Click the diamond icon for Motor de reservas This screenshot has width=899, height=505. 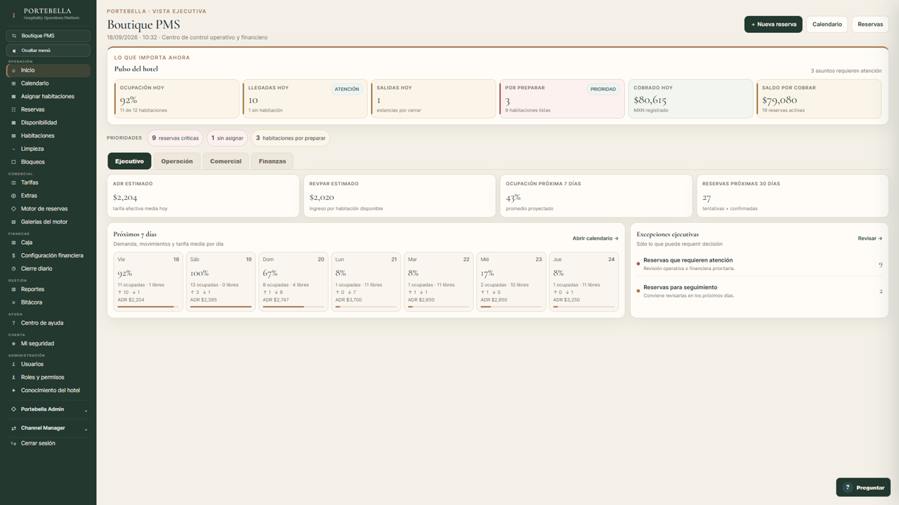click(x=13, y=209)
